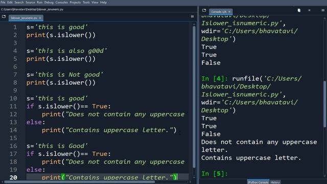327x184 pixels.
Task: Click 'if s.islower()== True:' on line 17
Action: point(68,154)
